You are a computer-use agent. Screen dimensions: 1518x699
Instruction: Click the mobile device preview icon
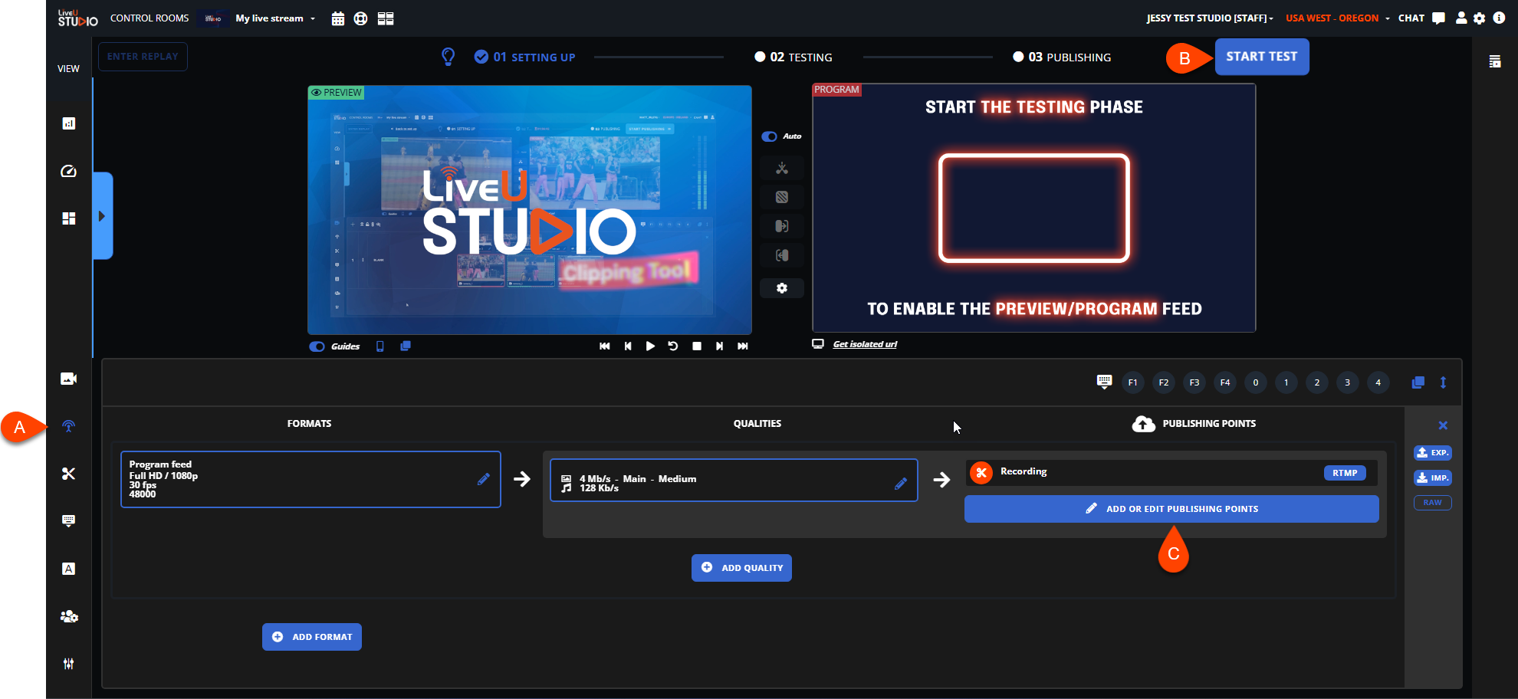[x=380, y=346]
